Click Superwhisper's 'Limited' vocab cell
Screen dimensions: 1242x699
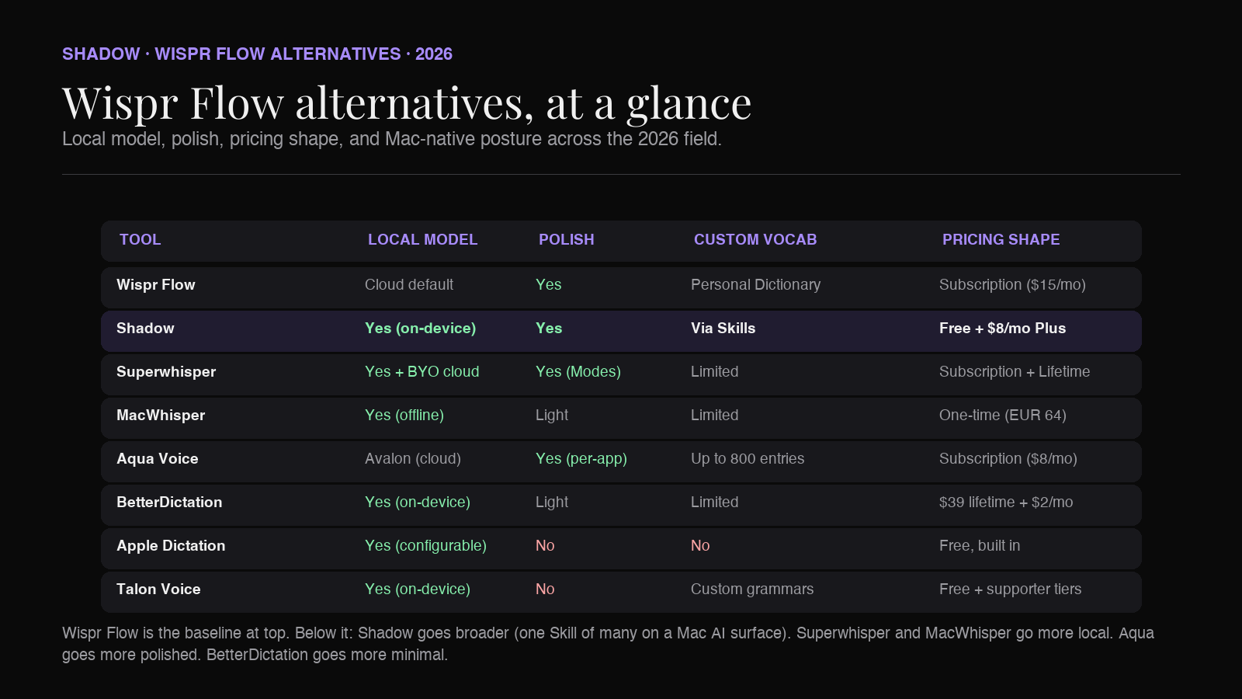714,372
